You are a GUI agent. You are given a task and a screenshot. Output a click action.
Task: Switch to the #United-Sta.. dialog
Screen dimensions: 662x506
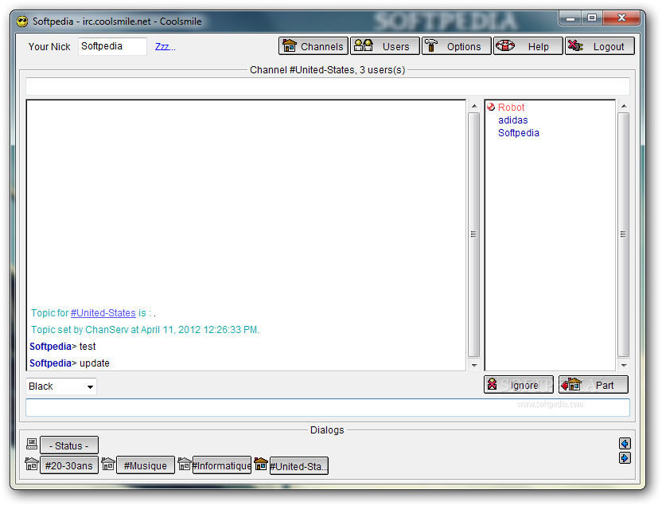[x=299, y=466]
